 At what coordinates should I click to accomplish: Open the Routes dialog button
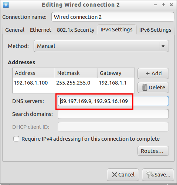(153, 151)
